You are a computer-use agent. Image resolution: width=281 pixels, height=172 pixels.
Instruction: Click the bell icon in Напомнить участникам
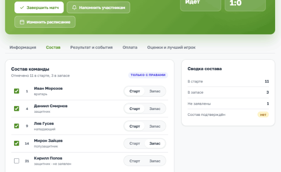pyautogui.click(x=74, y=8)
